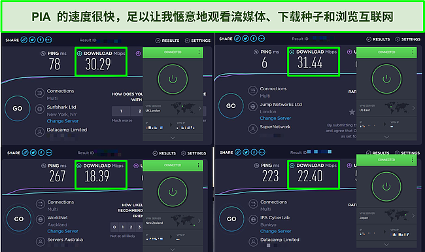Click user icon beside Servers Australia
Screen dimensions: 425x252
(41, 242)
